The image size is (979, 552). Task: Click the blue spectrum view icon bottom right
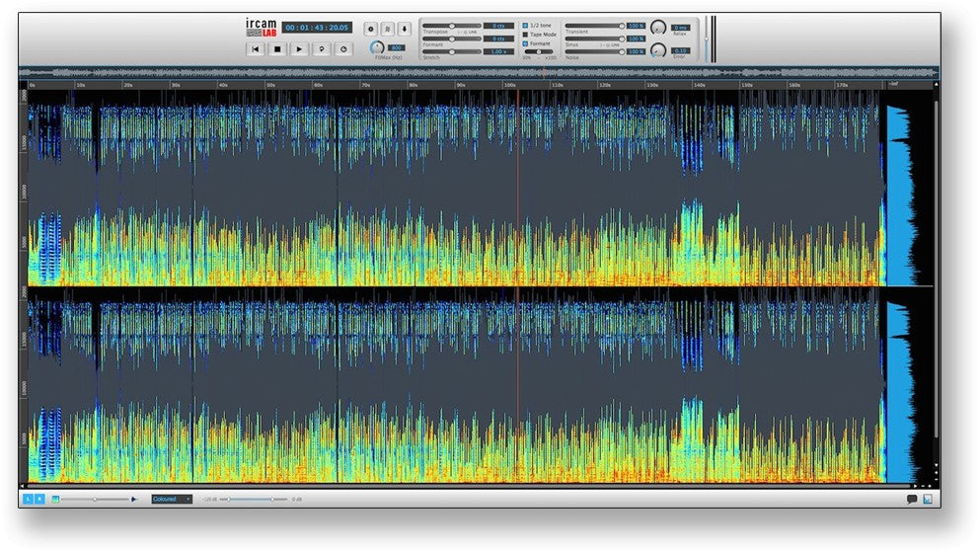[x=928, y=499]
